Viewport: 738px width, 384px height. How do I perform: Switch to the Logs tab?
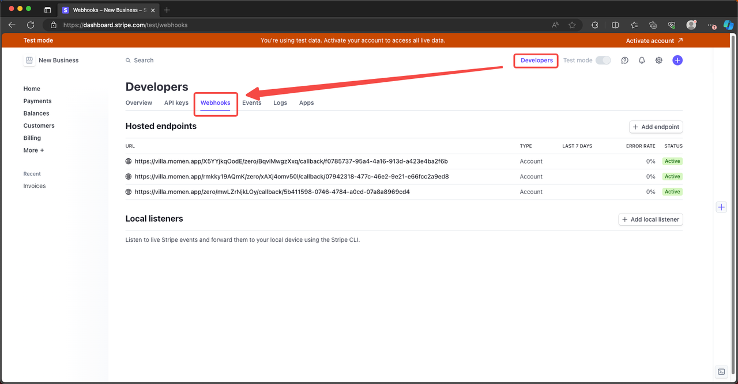coord(280,103)
